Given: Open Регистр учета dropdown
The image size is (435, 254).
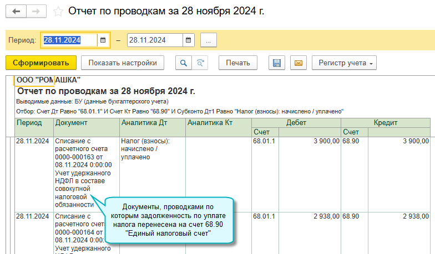Looking at the screenshot, I should [344, 63].
